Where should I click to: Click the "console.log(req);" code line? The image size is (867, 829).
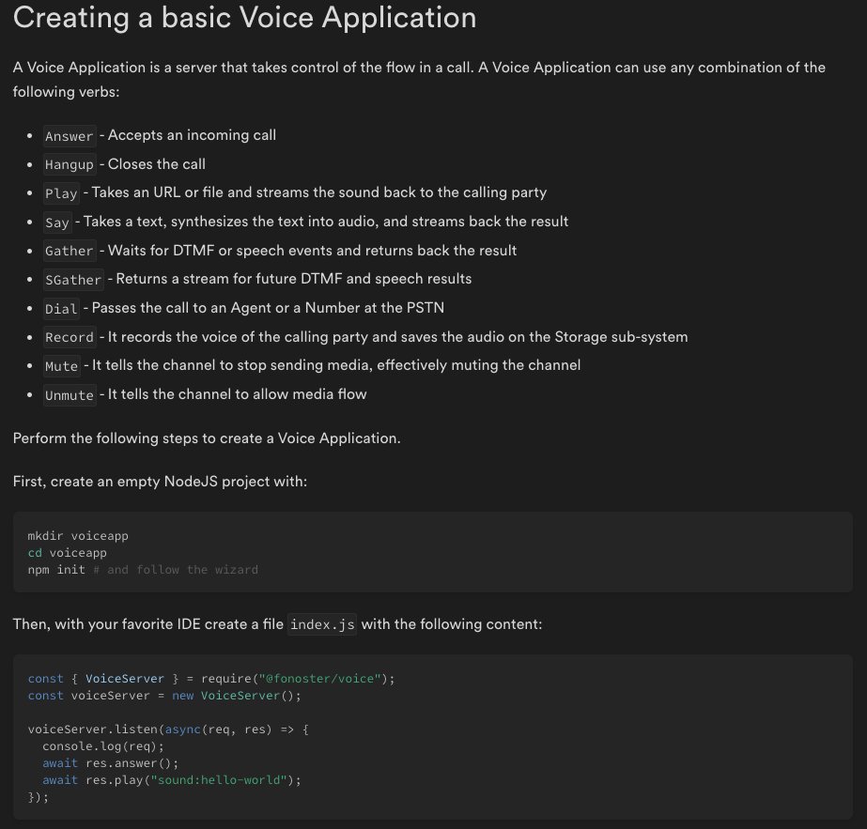[x=103, y=746]
